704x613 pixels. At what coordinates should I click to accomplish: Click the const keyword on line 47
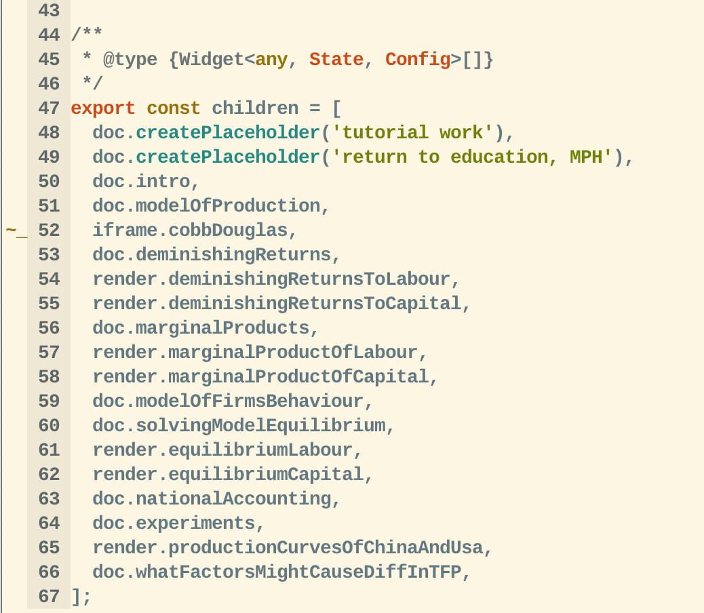click(x=174, y=108)
